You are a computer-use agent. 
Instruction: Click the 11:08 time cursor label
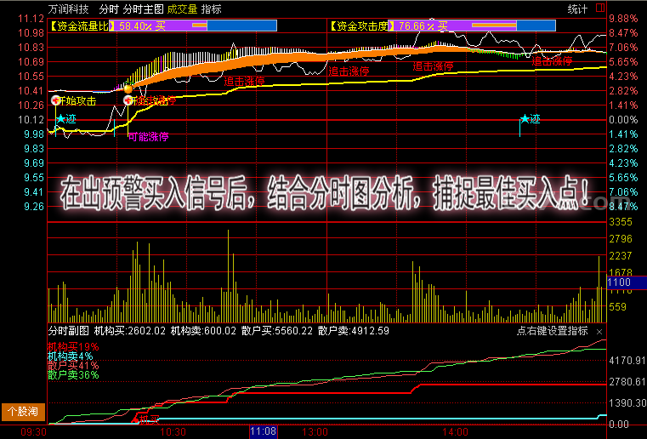click(264, 432)
